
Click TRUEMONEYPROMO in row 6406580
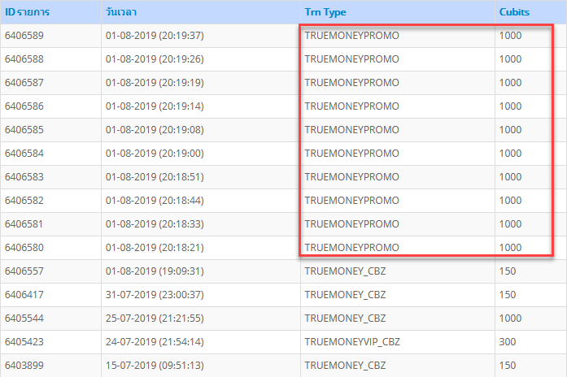(x=352, y=248)
